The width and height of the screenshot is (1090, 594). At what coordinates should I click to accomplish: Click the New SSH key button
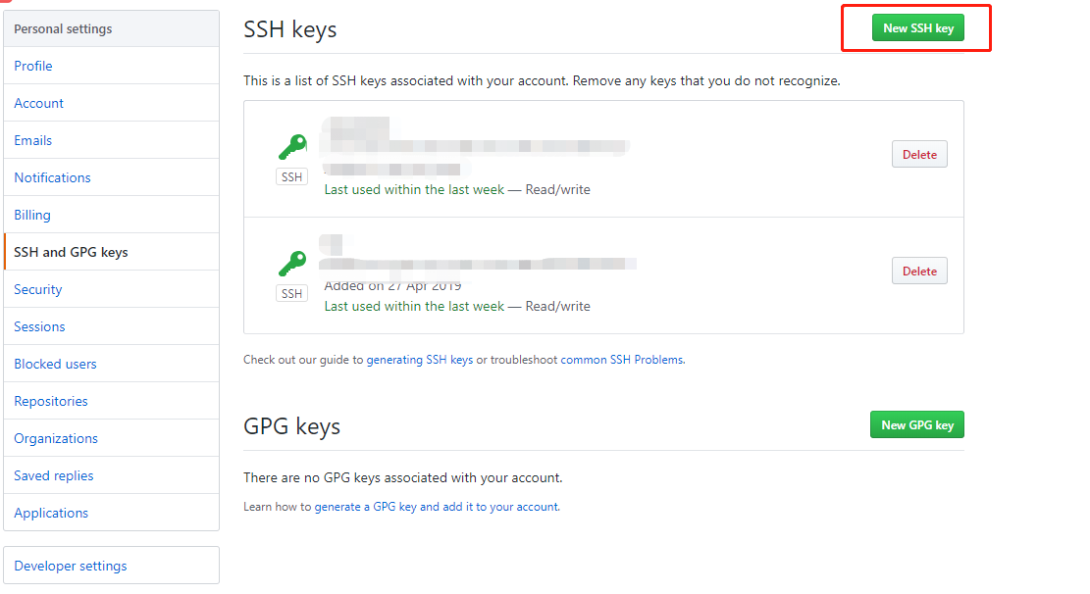[917, 28]
